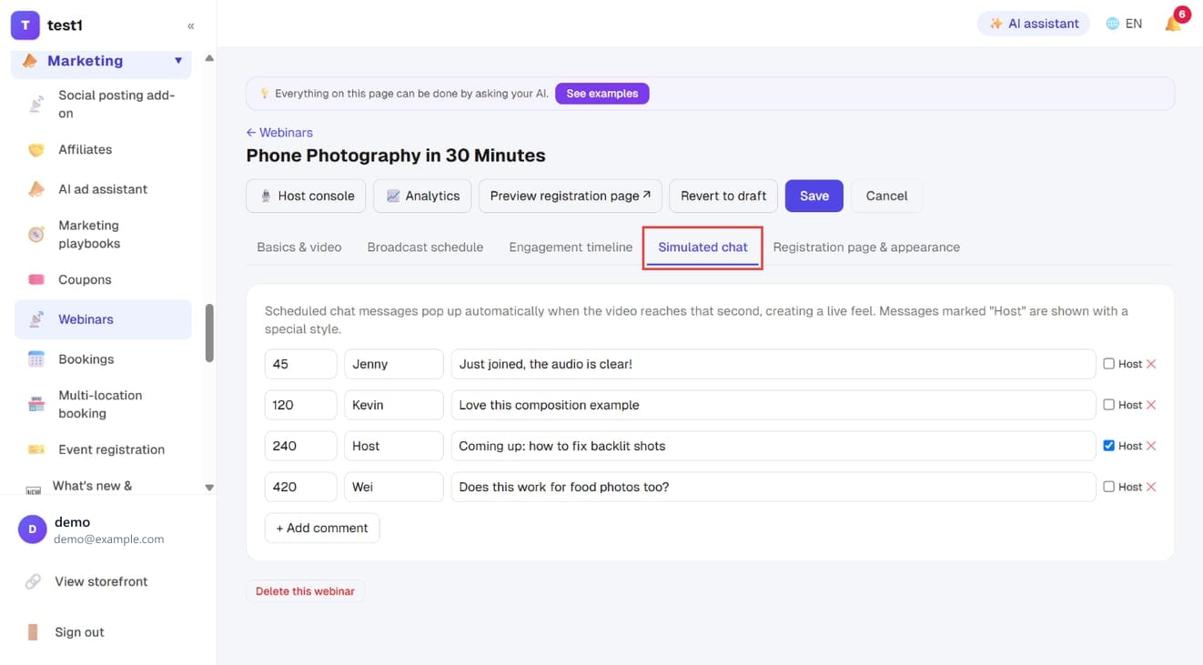Click the AI ad assistant megaphone icon
Image resolution: width=1203 pixels, height=665 pixels.
pos(36,189)
